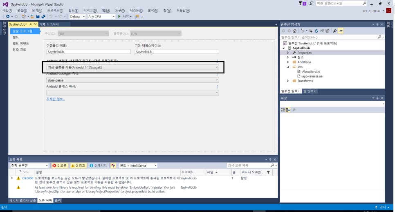Click the property pages wrench in Properties panel
Image resolution: width=395 pixels, height=212 pixels.
(294, 110)
